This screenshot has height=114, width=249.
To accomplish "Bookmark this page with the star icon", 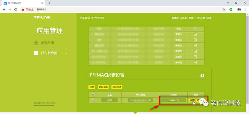I will [x=224, y=9].
